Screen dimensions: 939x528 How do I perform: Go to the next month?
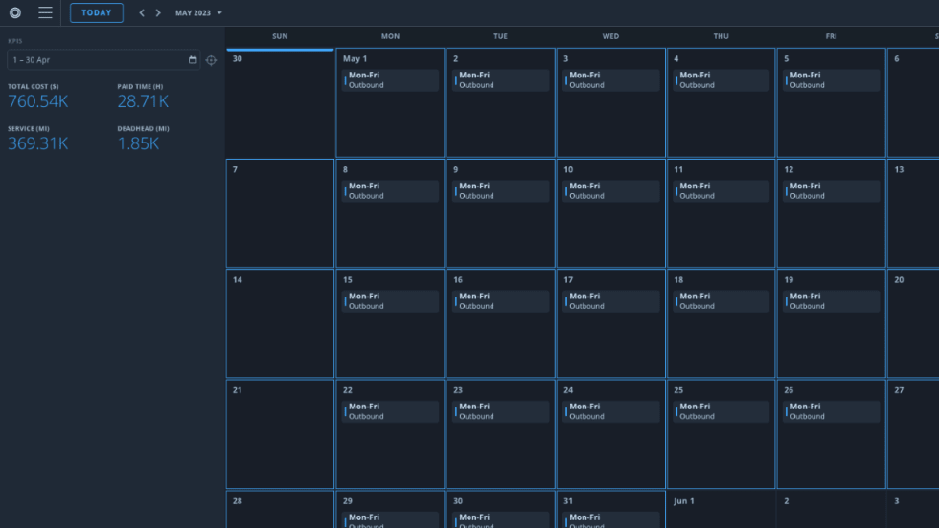158,13
